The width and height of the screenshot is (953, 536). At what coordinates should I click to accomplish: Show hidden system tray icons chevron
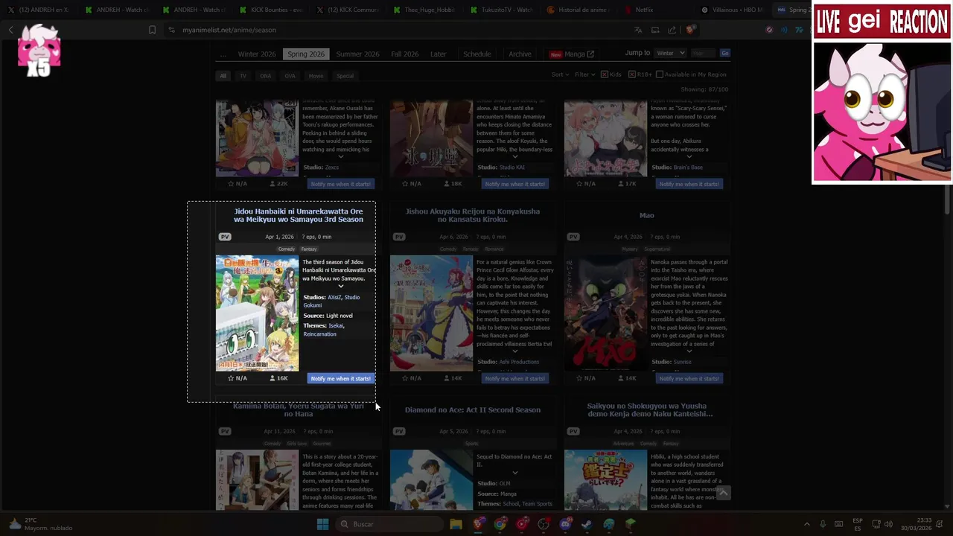point(806,524)
